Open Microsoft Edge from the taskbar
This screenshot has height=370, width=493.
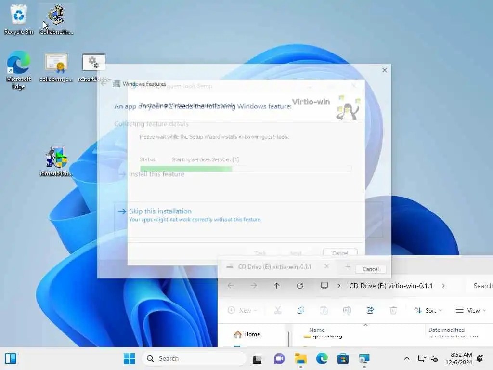(x=322, y=358)
